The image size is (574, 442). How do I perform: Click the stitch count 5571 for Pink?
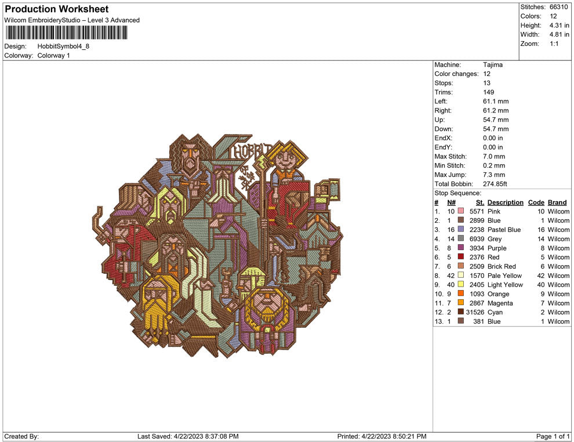477,211
